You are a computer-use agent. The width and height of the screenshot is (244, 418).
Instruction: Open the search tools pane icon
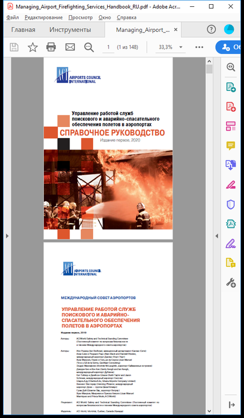pos(231,67)
